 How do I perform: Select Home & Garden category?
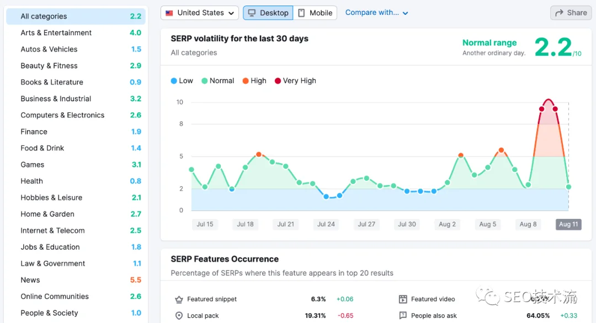pyautogui.click(x=76, y=214)
